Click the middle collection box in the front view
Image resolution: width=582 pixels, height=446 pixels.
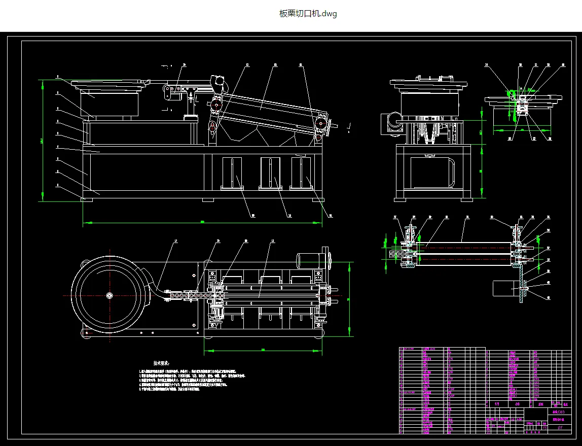[x=271, y=173]
